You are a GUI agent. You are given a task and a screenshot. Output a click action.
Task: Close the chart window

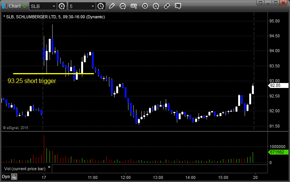[x=283, y=3]
